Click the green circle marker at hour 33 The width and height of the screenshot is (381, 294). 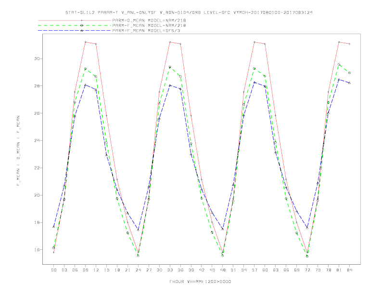170,67
